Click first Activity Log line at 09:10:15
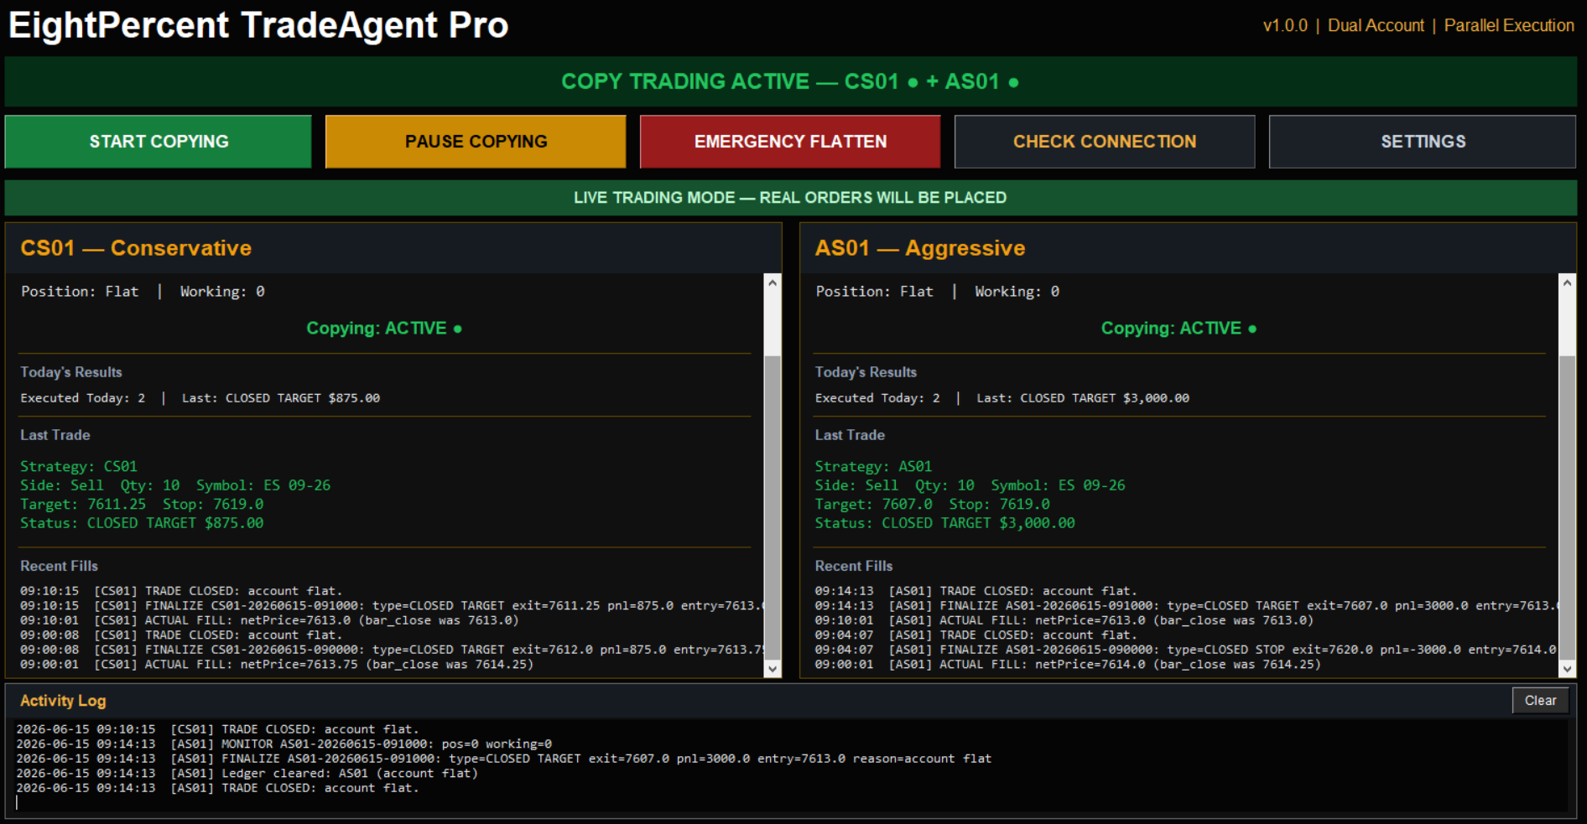The width and height of the screenshot is (1587, 824). click(x=217, y=729)
